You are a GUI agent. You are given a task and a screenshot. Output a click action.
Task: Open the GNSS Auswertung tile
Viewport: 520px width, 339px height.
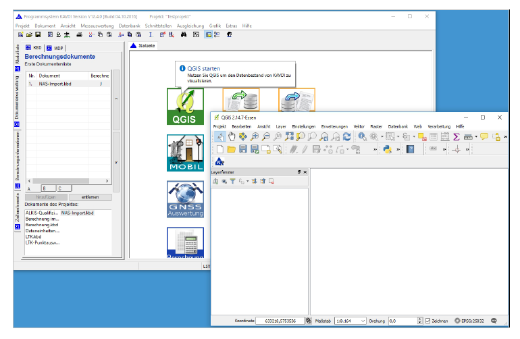tap(184, 199)
